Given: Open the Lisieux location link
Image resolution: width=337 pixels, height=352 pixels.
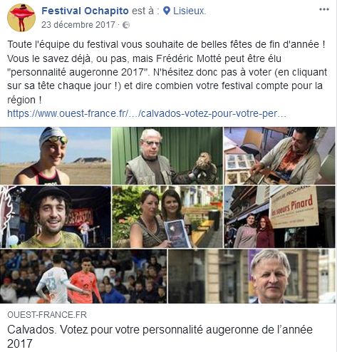Looking at the screenshot, I should tap(189, 11).
